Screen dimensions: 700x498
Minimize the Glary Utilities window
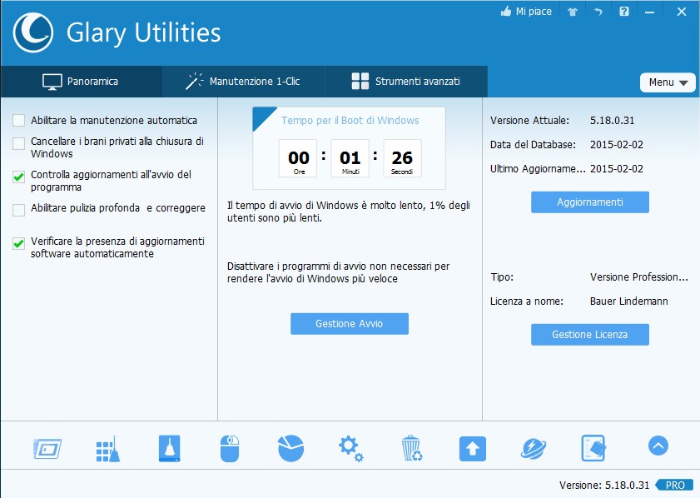coord(649,12)
